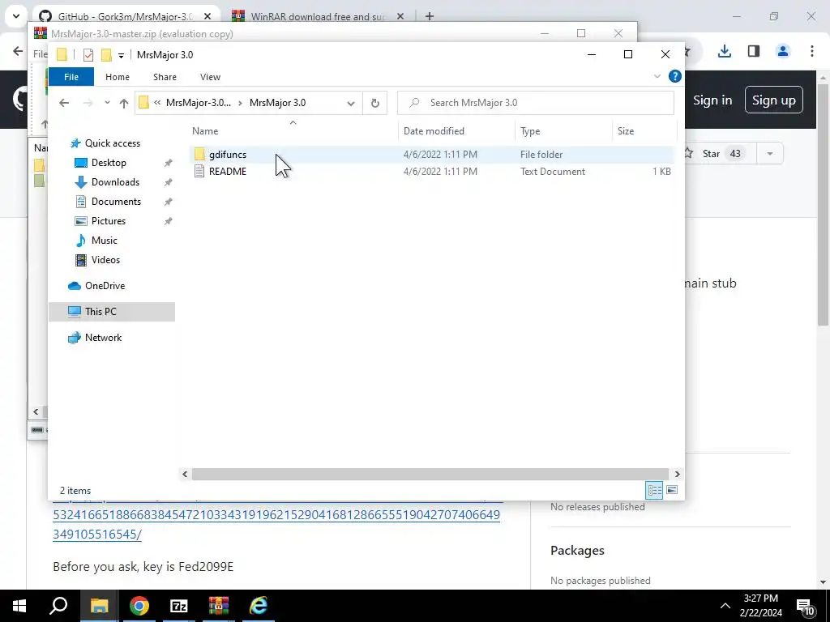Switch to WinRAR download browser tab

click(318, 16)
